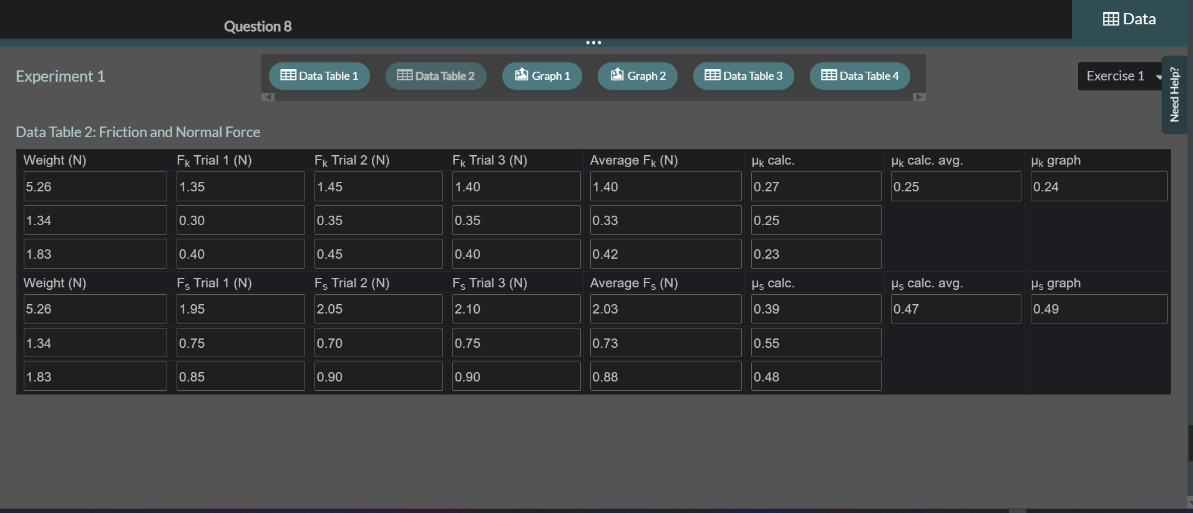Click the Question 8 heading
Image resolution: width=1193 pixels, height=513 pixels.
(258, 26)
